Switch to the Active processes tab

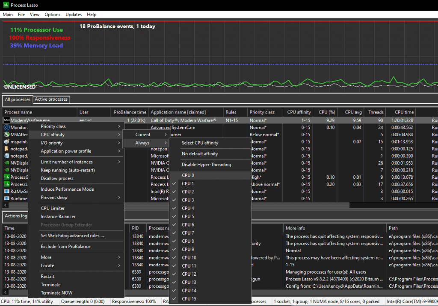(51, 99)
